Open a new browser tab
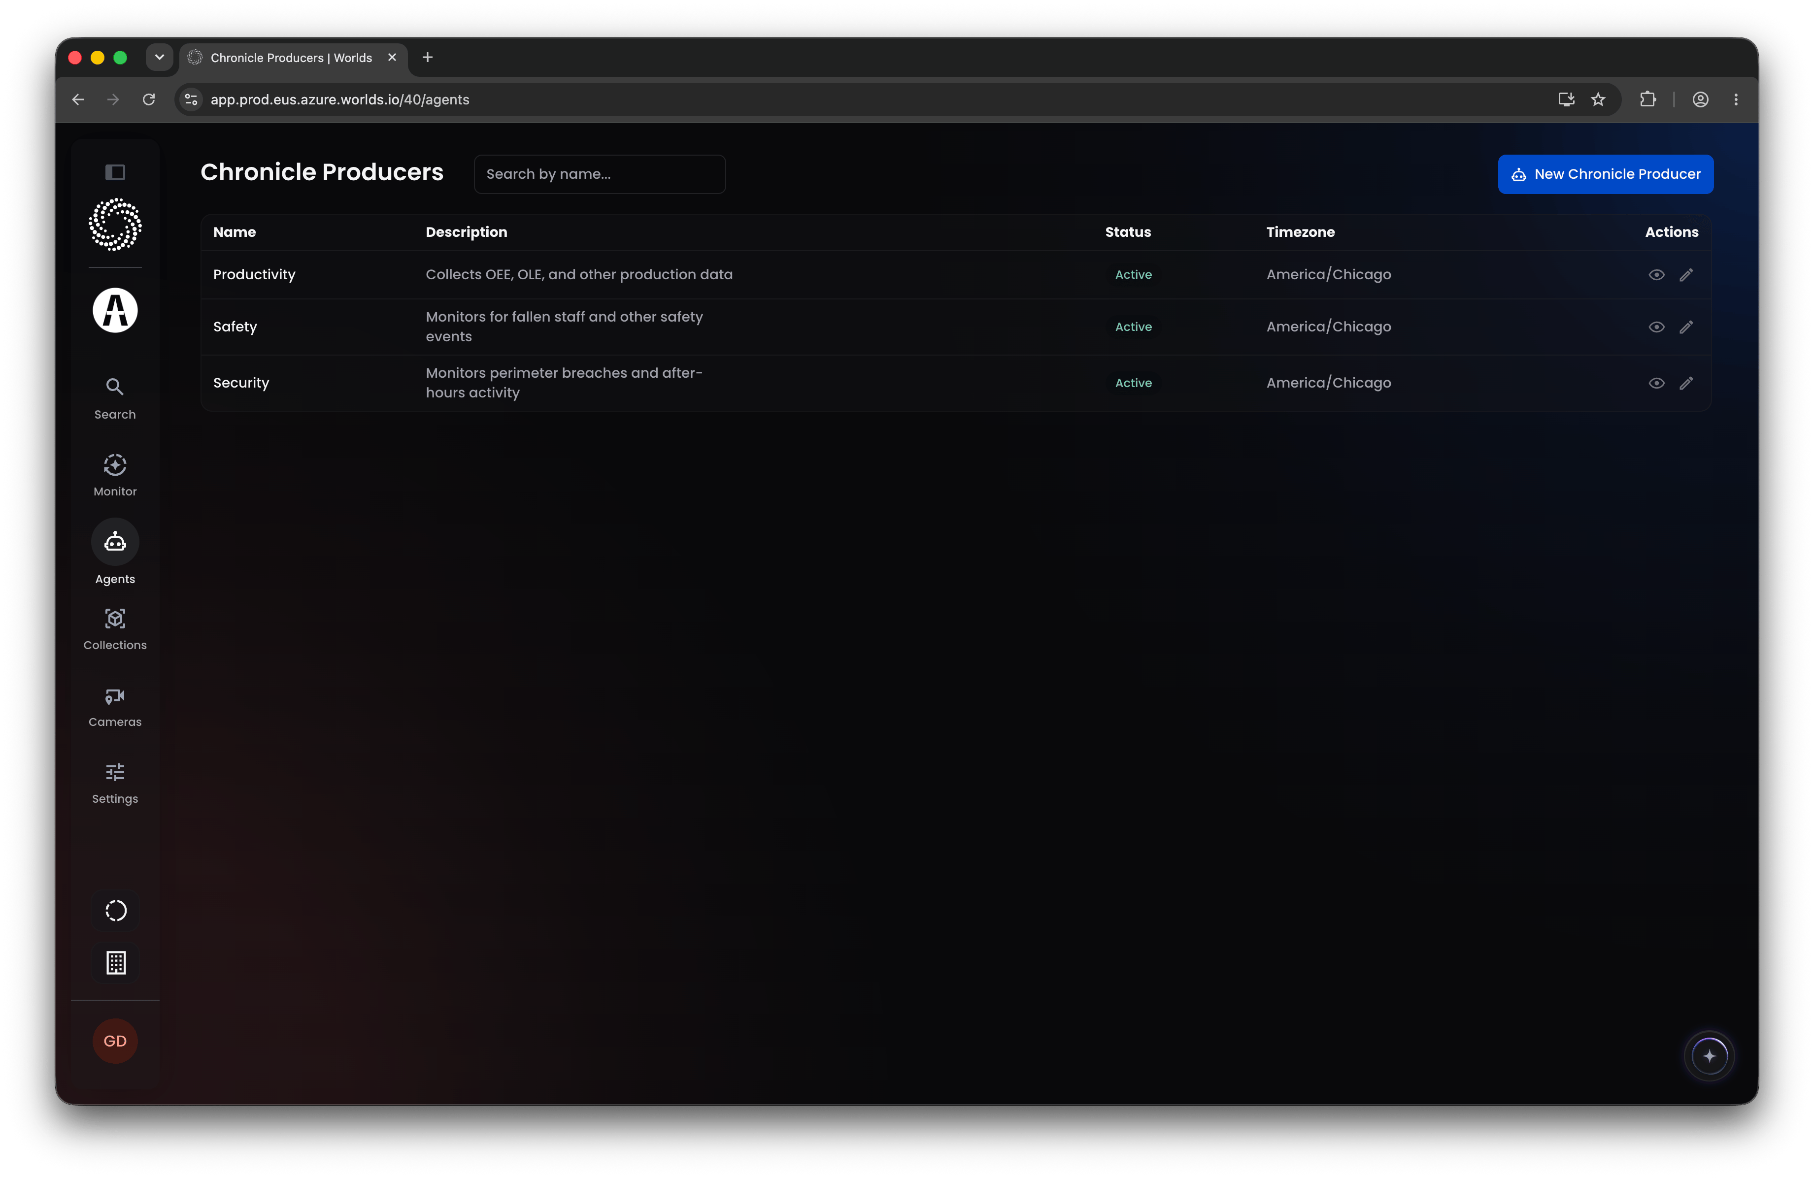The width and height of the screenshot is (1814, 1178). [x=428, y=57]
